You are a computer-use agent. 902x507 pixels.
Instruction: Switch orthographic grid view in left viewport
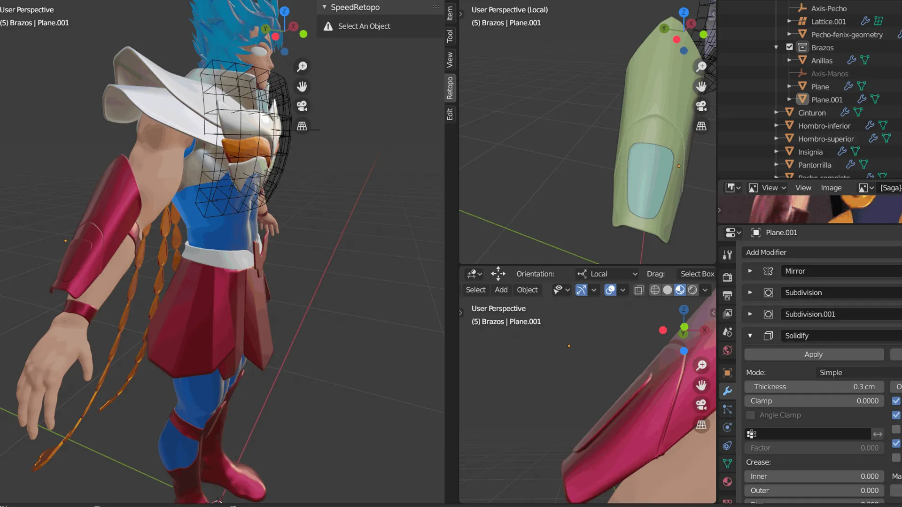[302, 126]
